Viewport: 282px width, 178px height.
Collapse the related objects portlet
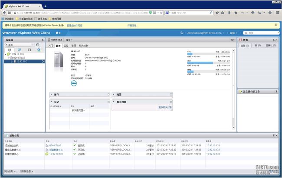tap(114, 102)
